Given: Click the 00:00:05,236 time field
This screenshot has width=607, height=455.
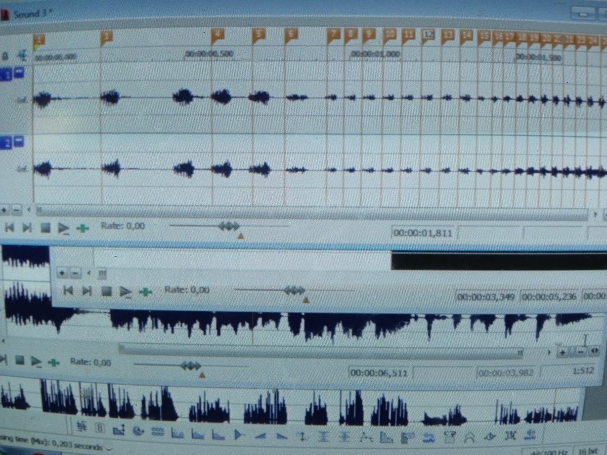Looking at the screenshot, I should click(550, 296).
